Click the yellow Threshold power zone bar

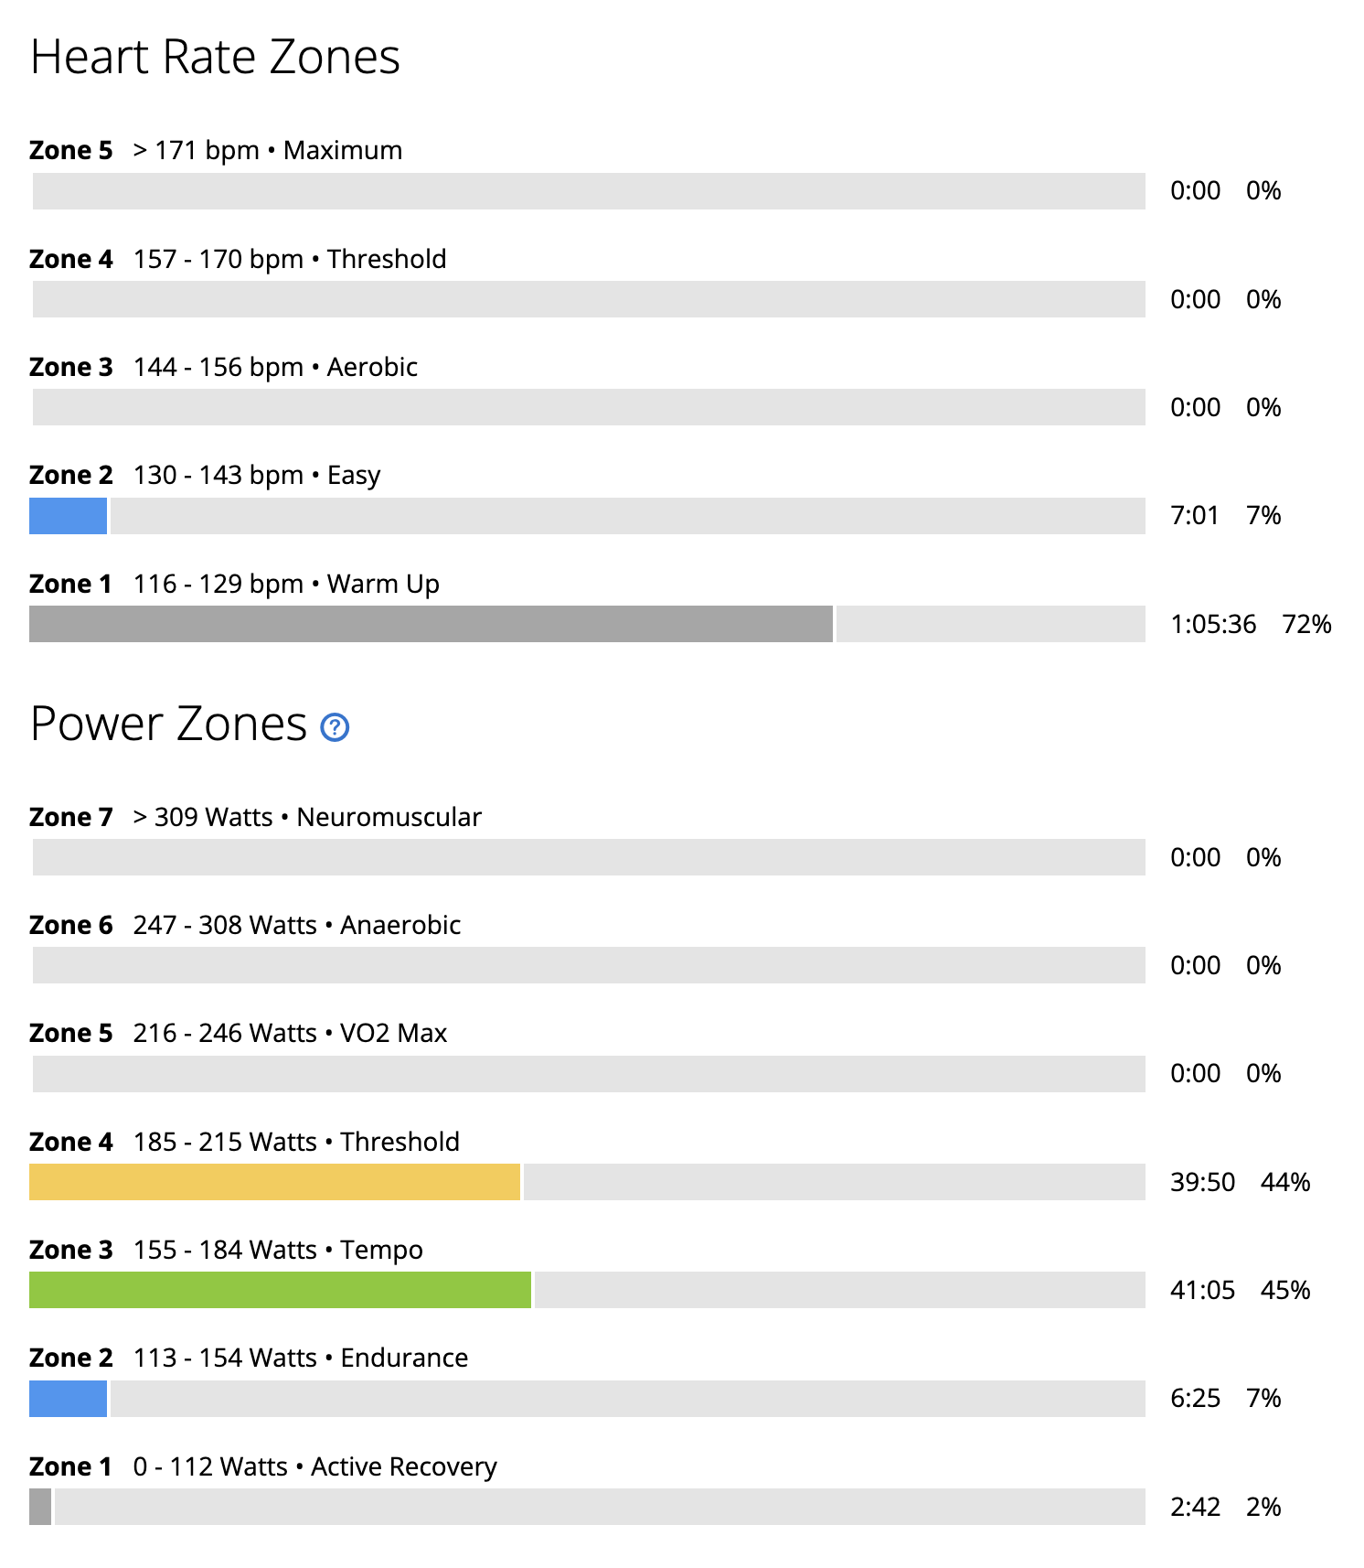(274, 1182)
